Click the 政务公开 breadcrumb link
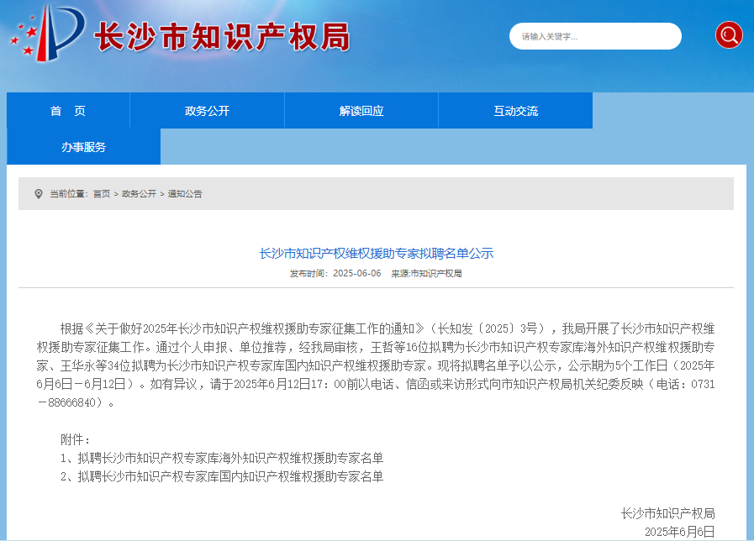 pyautogui.click(x=139, y=194)
